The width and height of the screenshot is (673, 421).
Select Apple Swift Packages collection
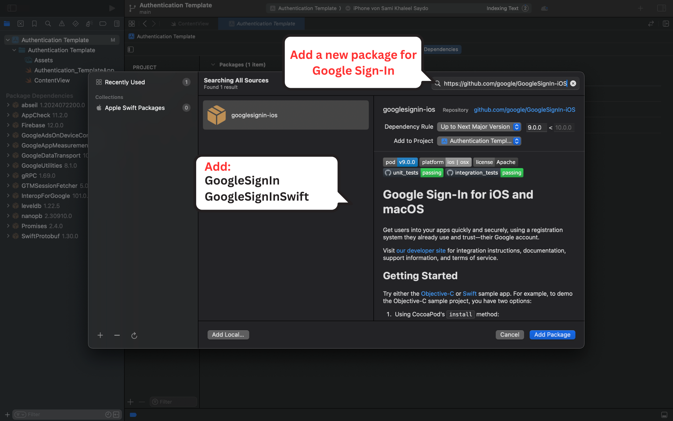(x=135, y=108)
